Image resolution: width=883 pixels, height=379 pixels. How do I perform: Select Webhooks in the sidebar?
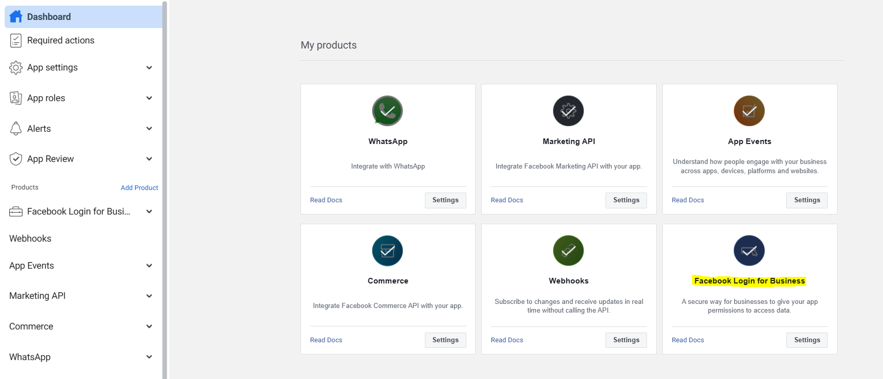click(x=30, y=239)
